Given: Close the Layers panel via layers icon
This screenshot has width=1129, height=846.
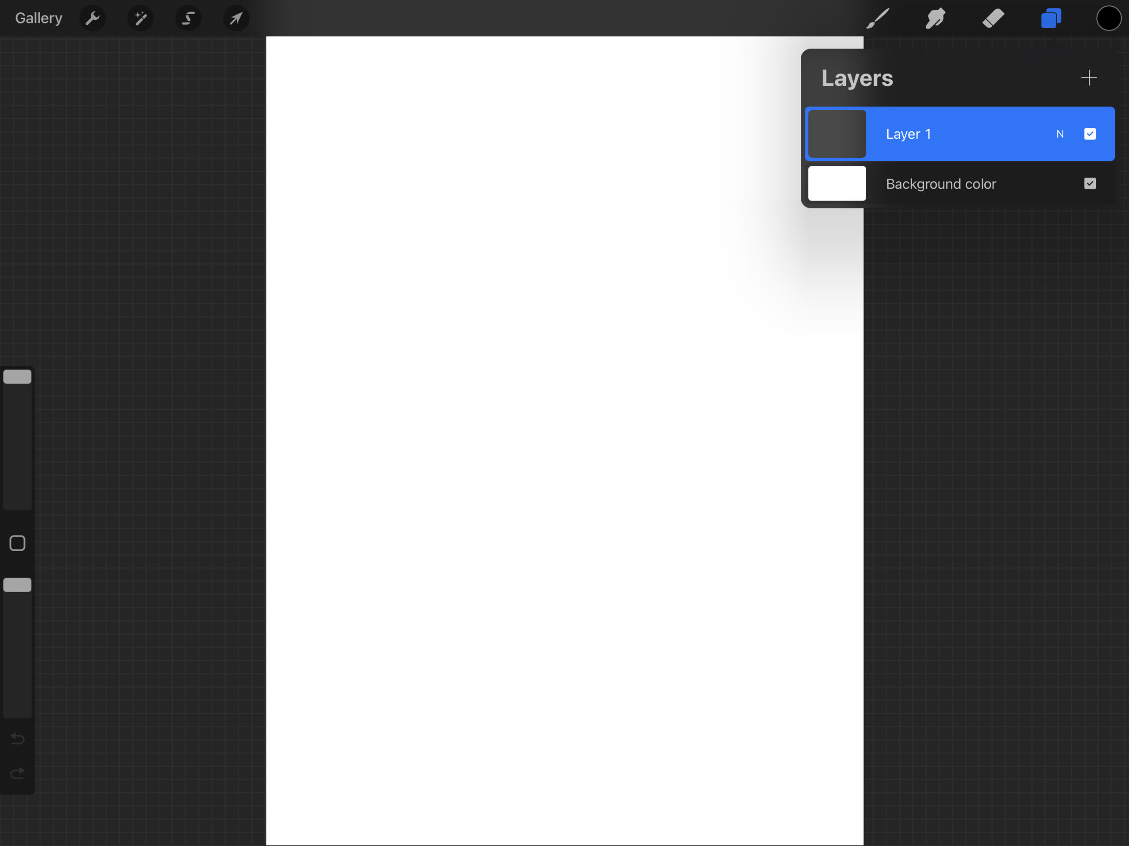Looking at the screenshot, I should point(1051,19).
